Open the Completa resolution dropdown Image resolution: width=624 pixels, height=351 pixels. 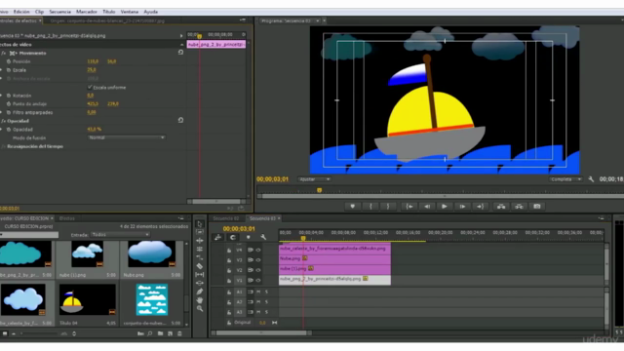tap(565, 179)
